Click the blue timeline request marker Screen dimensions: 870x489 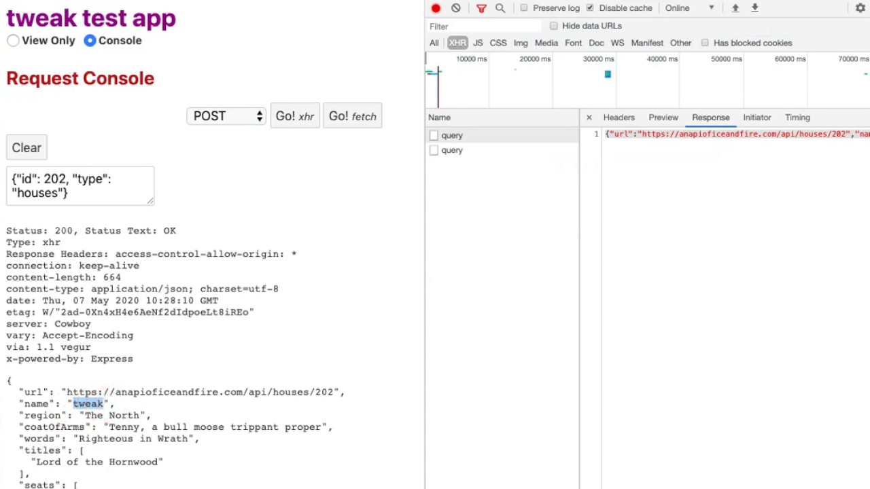coord(608,74)
